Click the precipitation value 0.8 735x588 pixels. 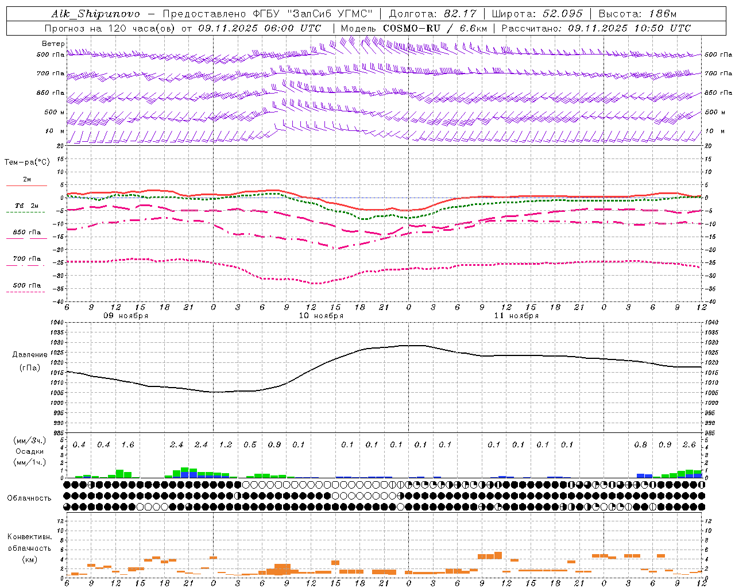point(640,445)
